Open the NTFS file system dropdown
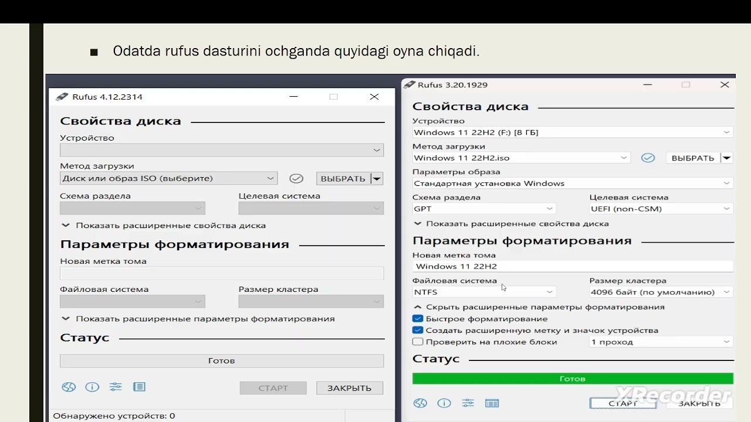 tap(484, 292)
